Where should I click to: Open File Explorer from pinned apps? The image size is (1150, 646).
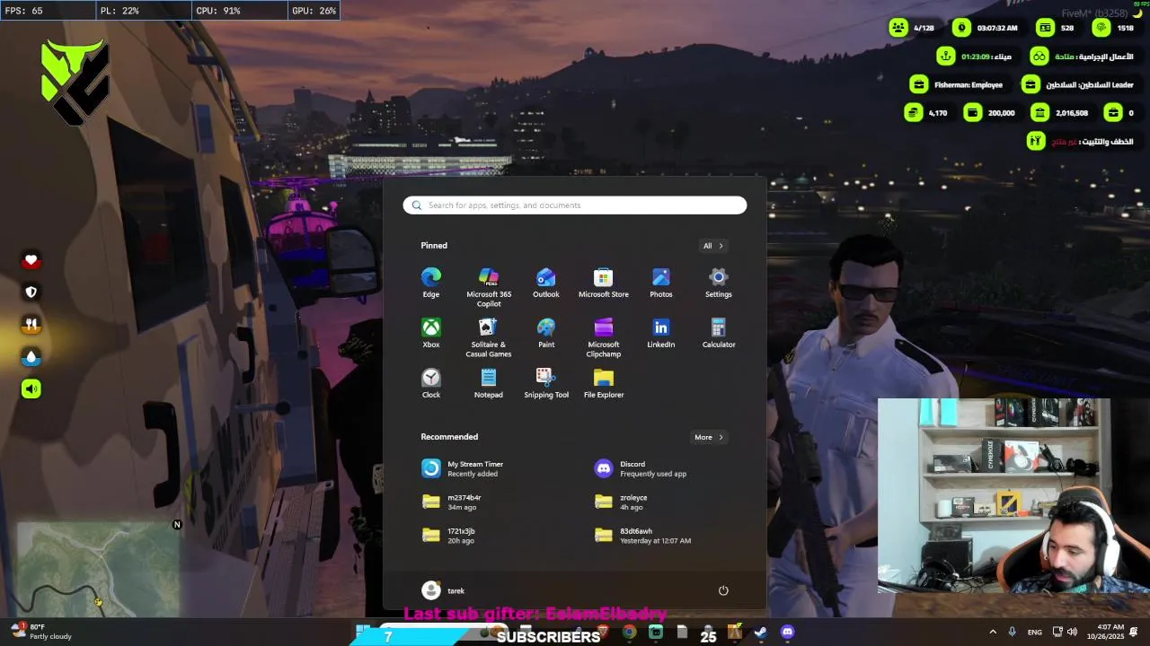pyautogui.click(x=604, y=382)
